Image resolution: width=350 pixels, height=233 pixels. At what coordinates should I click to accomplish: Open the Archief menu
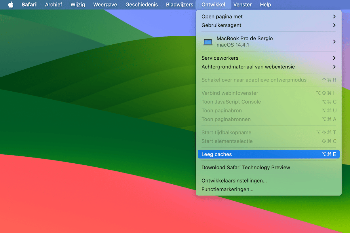tap(54, 5)
